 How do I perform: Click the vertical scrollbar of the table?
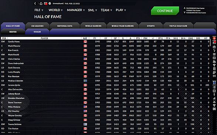210,43
